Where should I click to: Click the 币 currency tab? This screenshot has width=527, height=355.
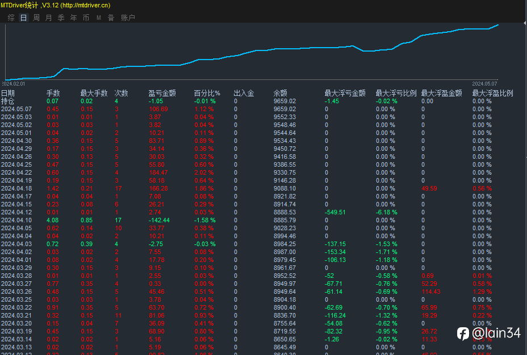click(86, 18)
